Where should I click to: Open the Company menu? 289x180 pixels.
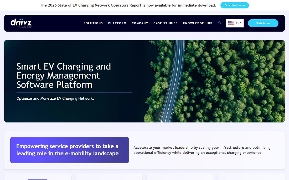[140, 23]
